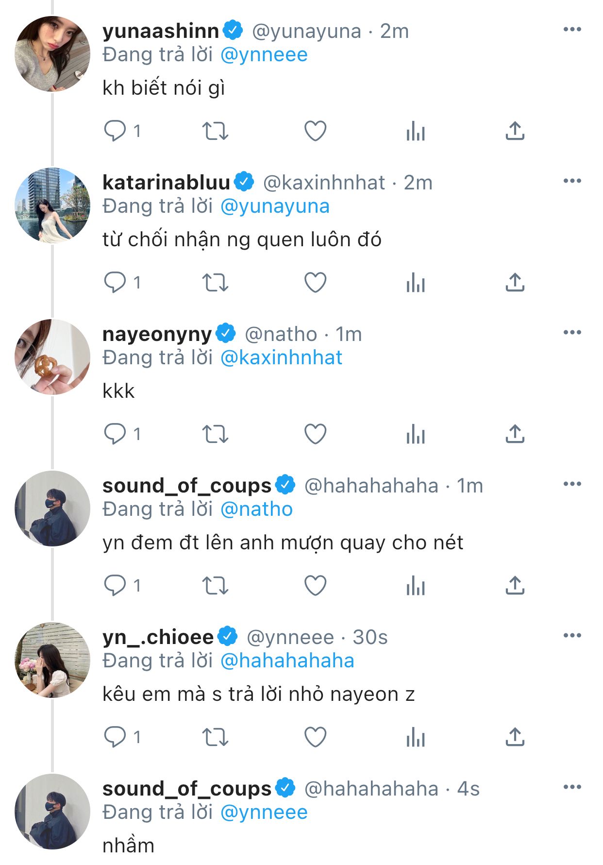Expand more options for last sound_of_coups tweet

coord(572,787)
